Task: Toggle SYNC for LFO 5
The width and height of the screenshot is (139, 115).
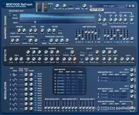Action: click(x=36, y=95)
